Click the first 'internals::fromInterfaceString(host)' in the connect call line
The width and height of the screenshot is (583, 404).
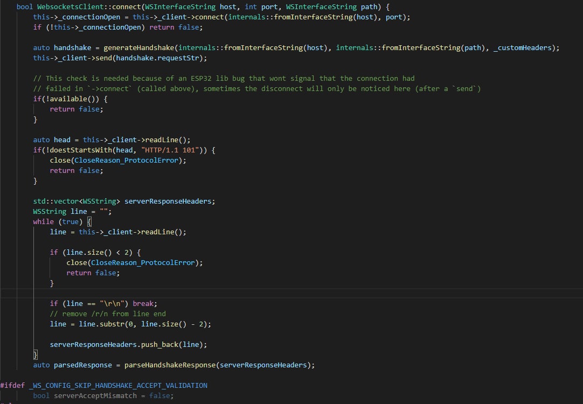[x=302, y=17]
